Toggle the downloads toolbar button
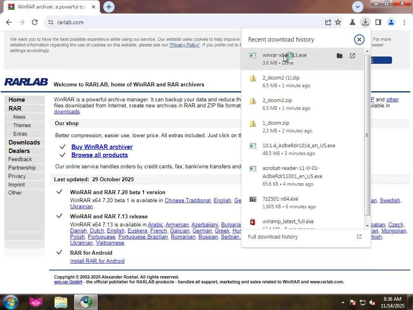This screenshot has width=413, height=310. pos(365,23)
